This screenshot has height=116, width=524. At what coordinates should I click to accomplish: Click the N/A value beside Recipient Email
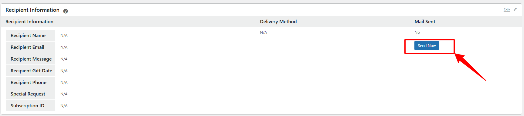point(64,47)
